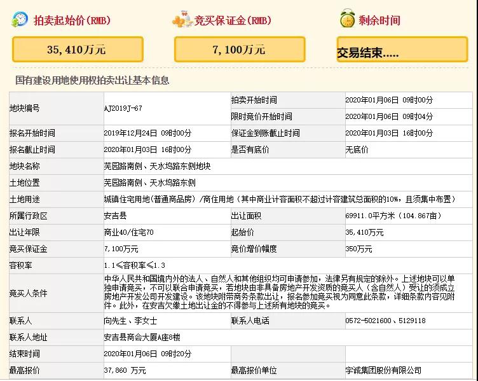This screenshot has height=381, width=478.
Task: Click the 7,100万元 deposit amount box
Action: point(240,49)
